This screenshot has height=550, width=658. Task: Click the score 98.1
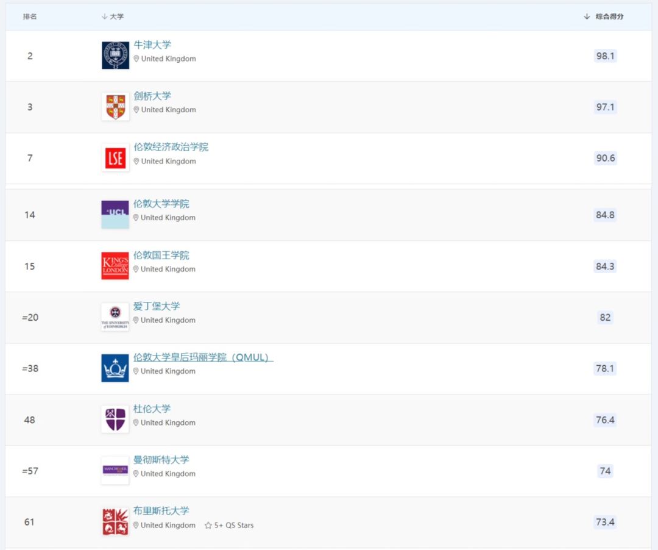tap(605, 56)
